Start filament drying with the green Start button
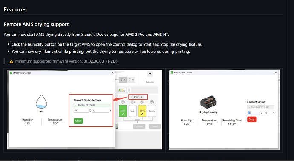 [x=78, y=121]
